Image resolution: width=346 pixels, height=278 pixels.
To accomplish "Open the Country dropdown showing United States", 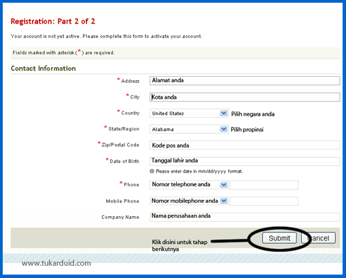I will click(x=189, y=114).
